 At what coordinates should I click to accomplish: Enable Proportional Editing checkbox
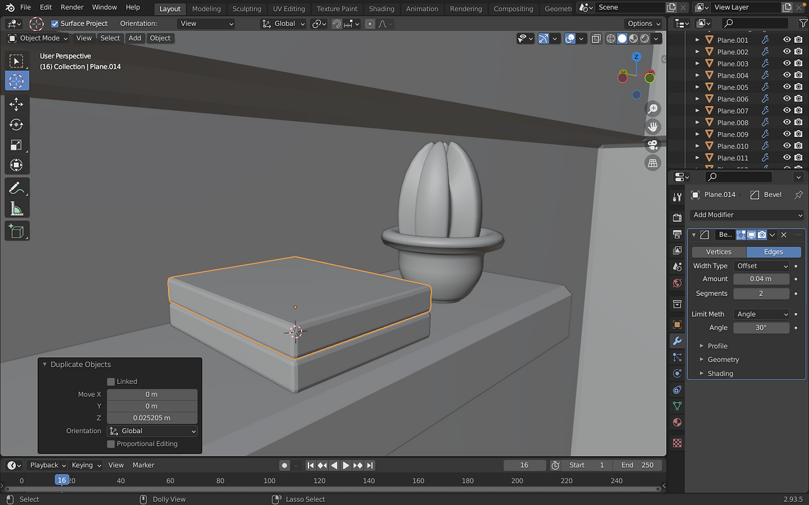pos(111,444)
